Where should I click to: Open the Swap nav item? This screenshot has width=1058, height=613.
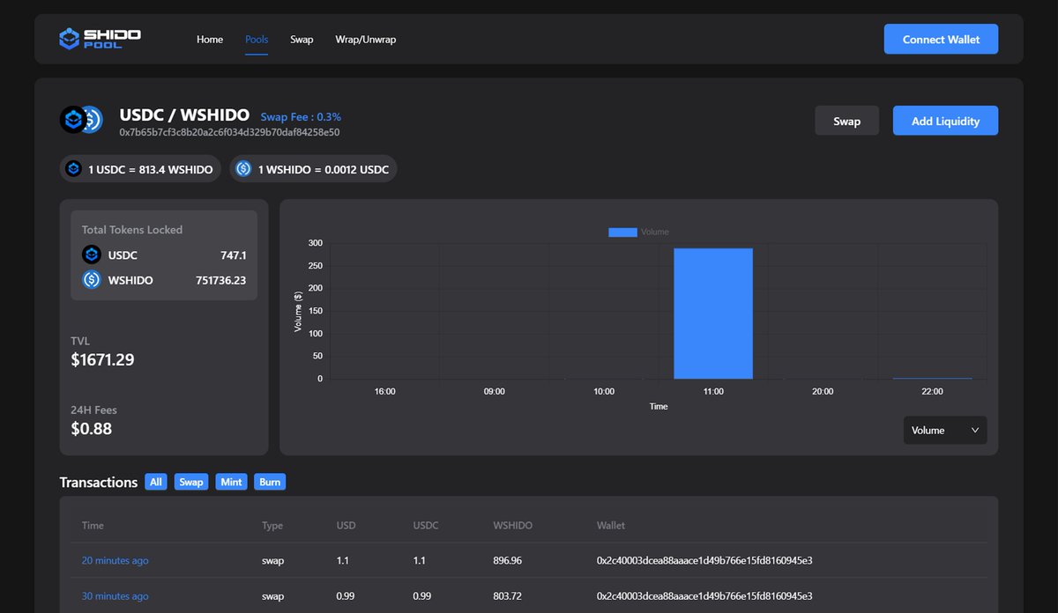(x=302, y=40)
